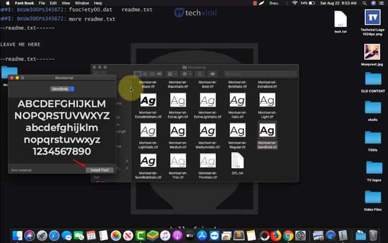Switch Finder to column view
The height and width of the screenshot is (243, 388).
(152, 74)
